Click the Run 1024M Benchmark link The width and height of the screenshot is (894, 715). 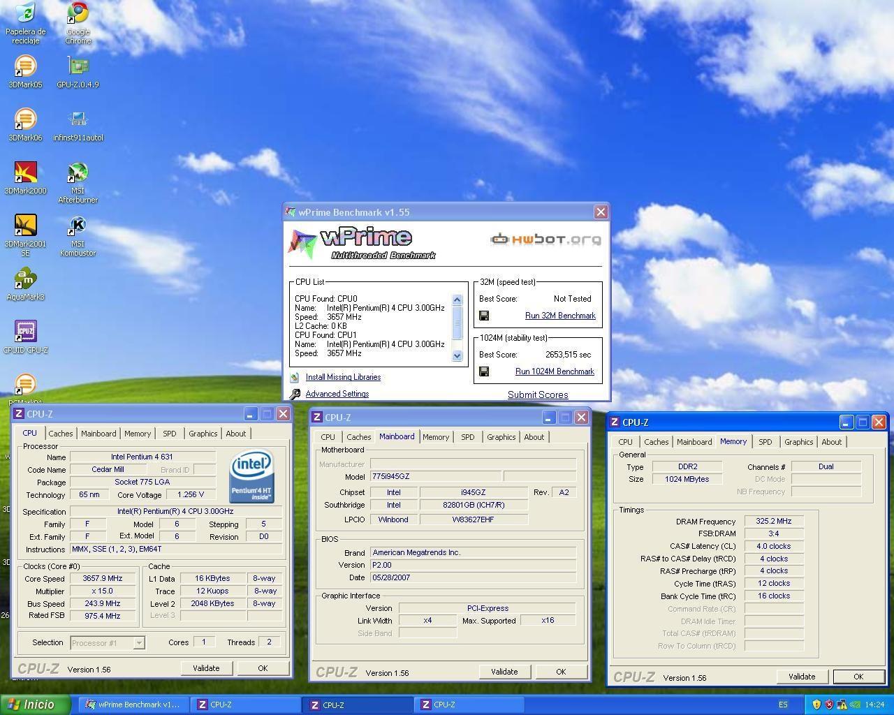tap(555, 371)
